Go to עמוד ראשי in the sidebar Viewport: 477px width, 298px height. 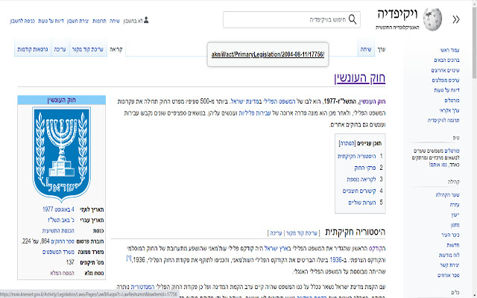(x=449, y=50)
